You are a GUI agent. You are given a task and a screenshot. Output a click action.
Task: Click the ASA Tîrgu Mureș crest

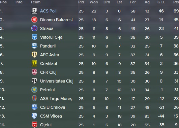(x=34, y=98)
